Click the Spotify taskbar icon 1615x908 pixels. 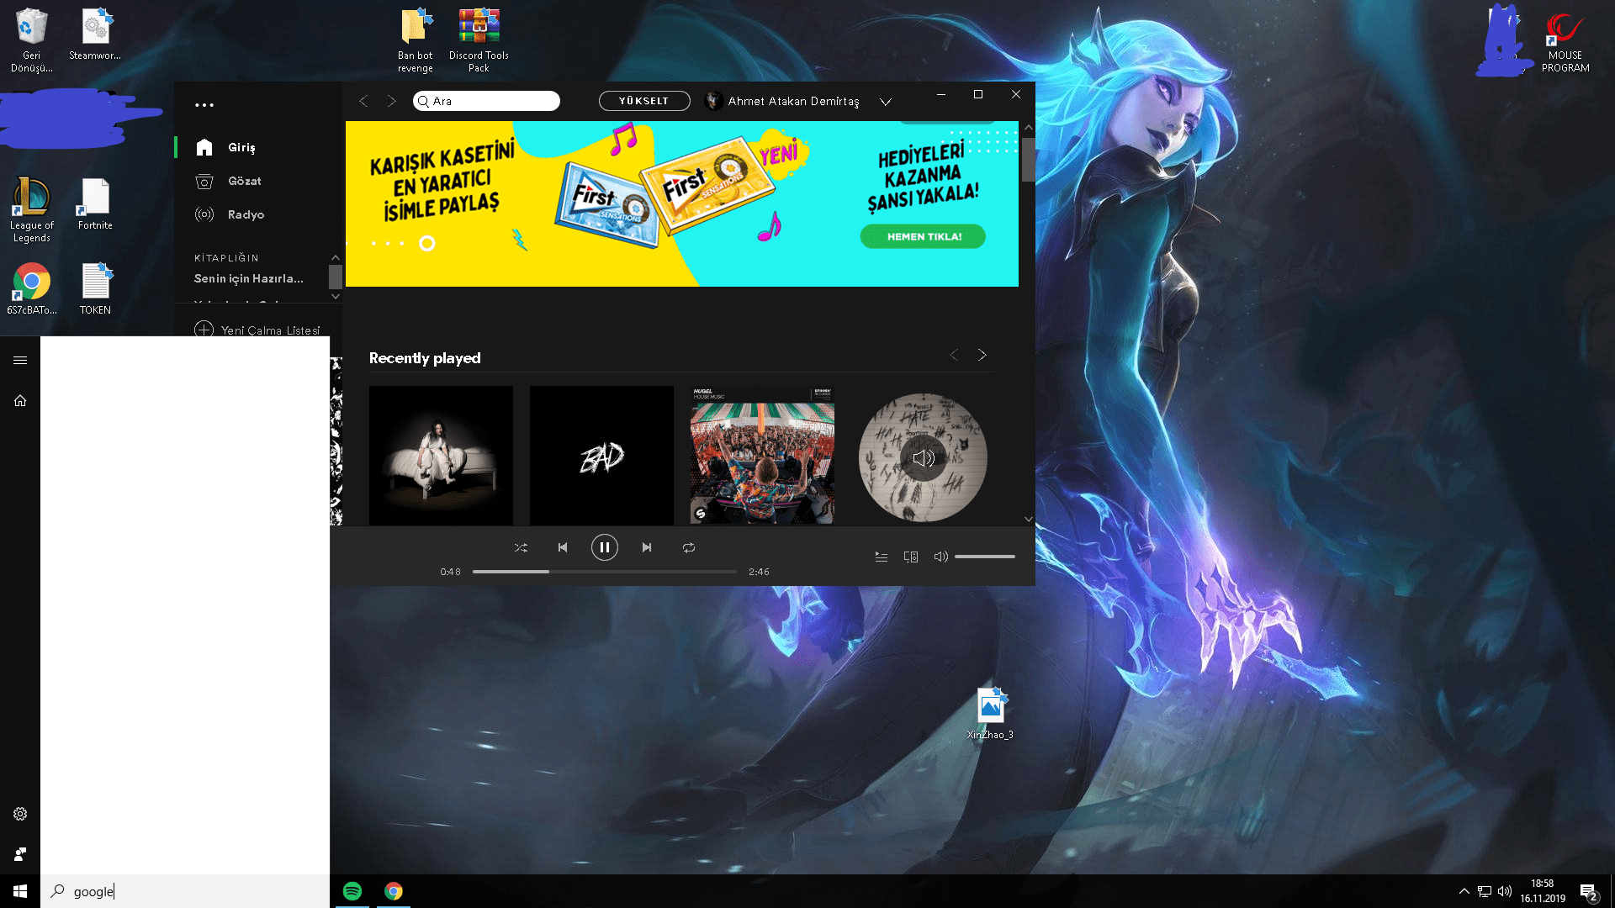point(352,891)
